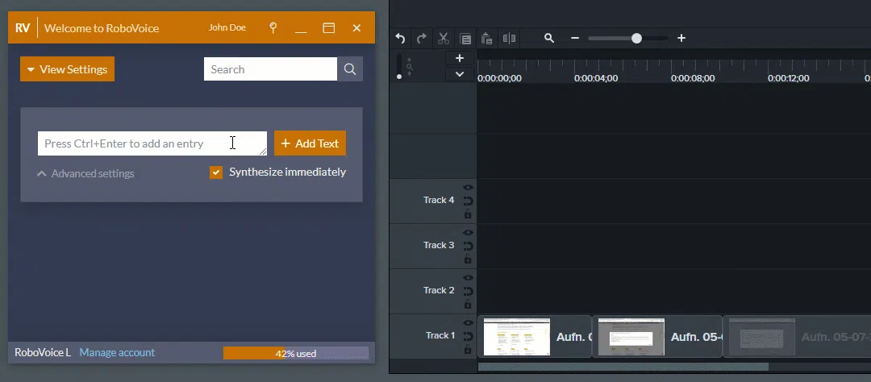Click the Redo arrow in timeline toolbar
The height and width of the screenshot is (382, 871).
click(x=422, y=39)
